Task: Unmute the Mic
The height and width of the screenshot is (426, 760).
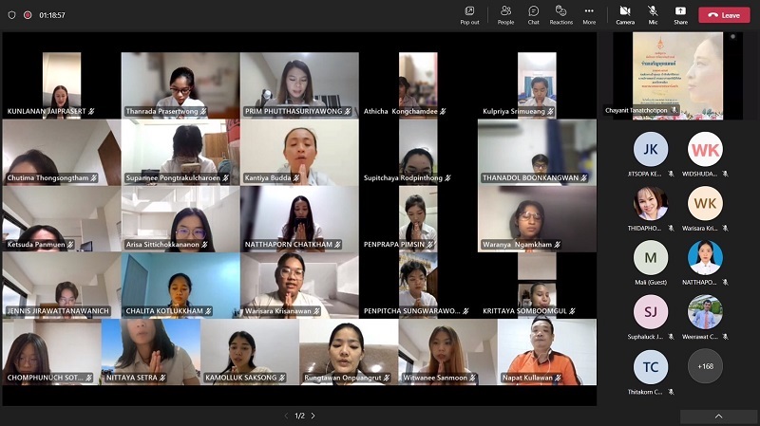Action: 653,13
